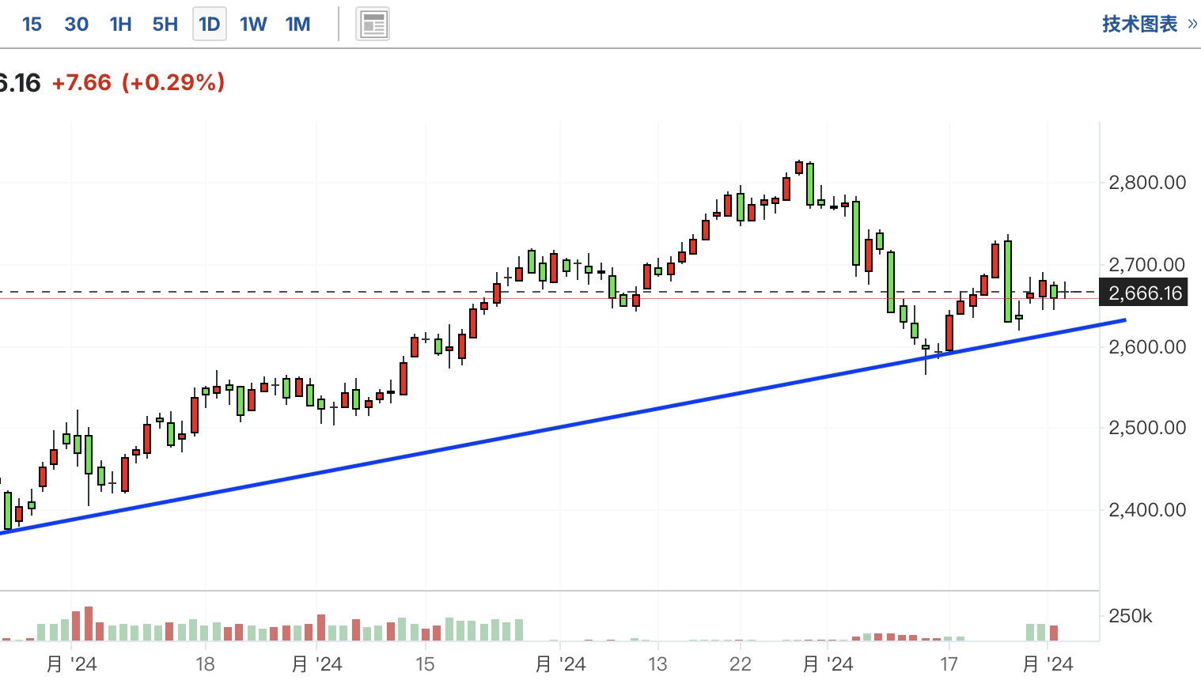Screen dimensions: 1201x688
Task: Click the 17 date axis label
Action: (x=949, y=664)
